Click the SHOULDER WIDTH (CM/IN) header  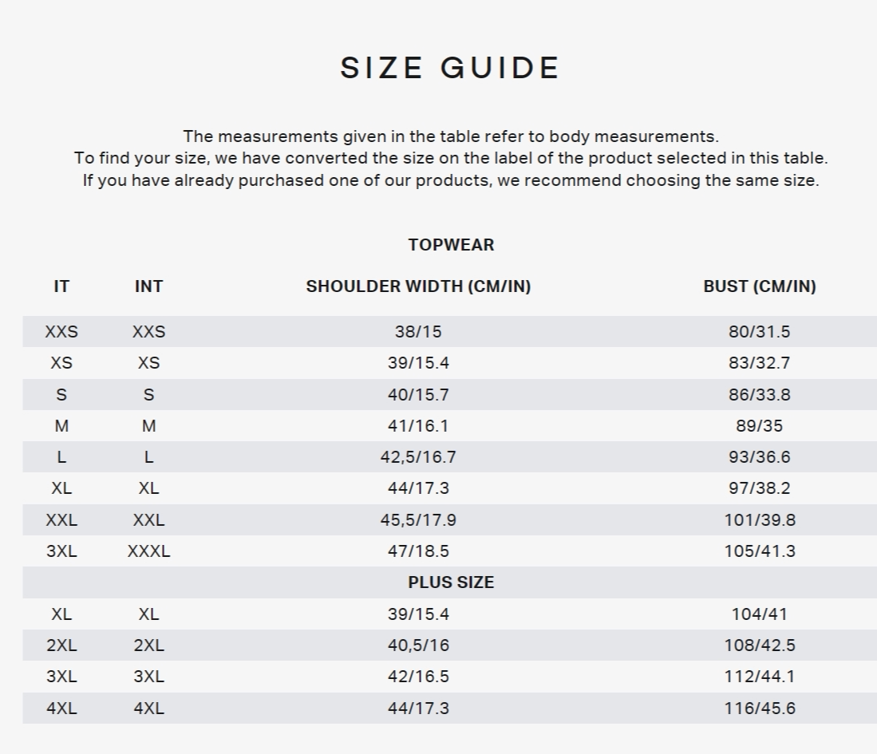coord(418,286)
